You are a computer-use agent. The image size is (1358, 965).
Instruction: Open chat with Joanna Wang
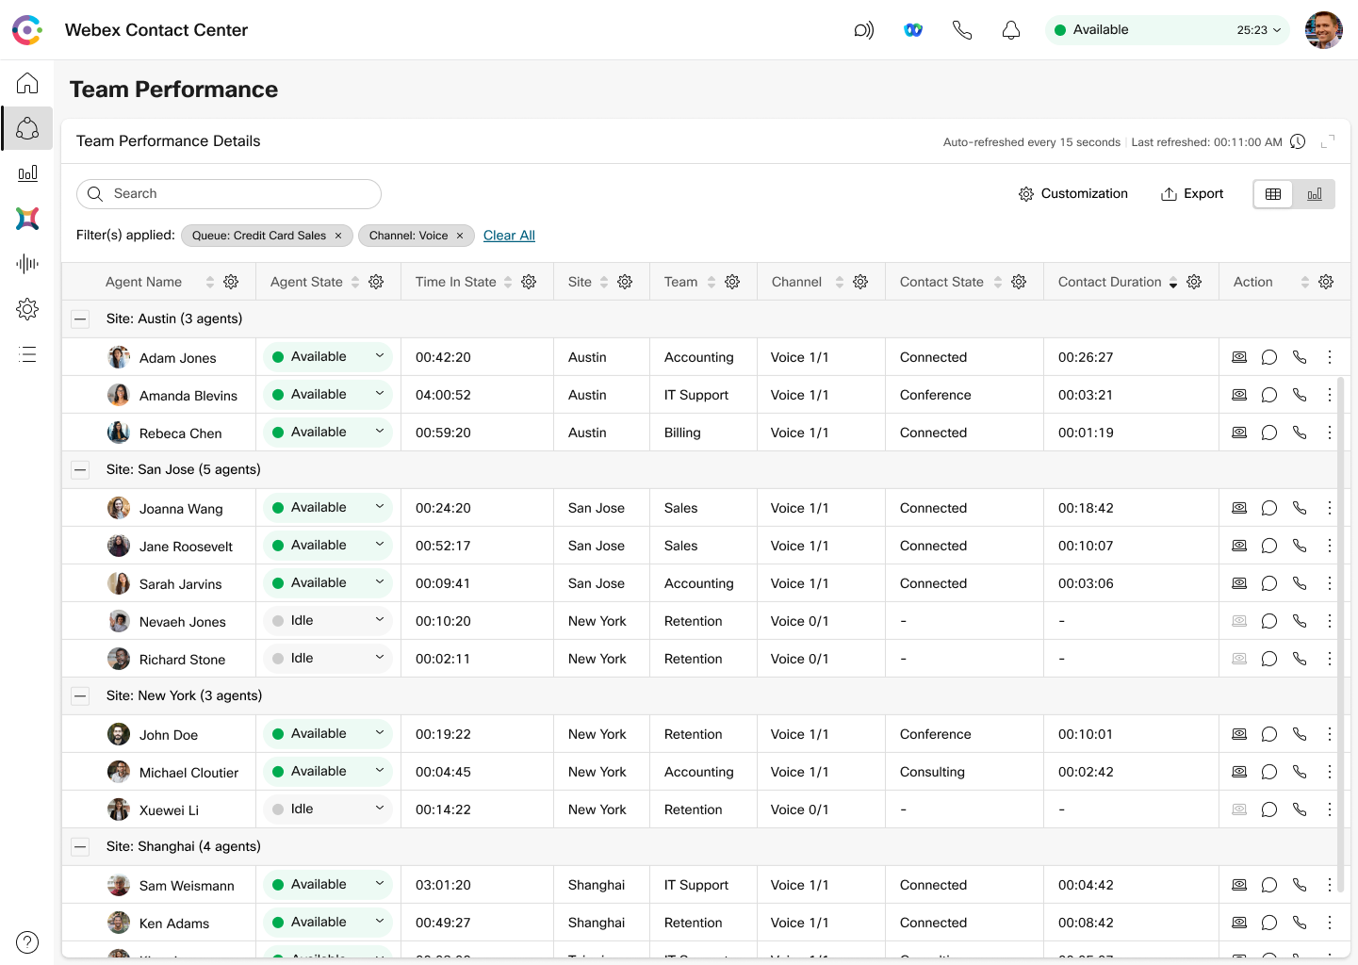pos(1268,507)
